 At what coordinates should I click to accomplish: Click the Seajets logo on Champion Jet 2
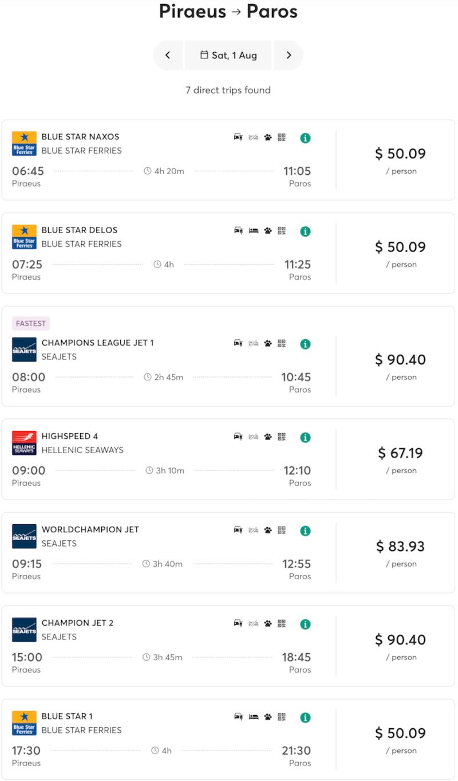tap(24, 630)
